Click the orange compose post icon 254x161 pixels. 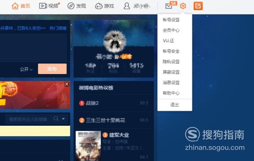pyautogui.click(x=198, y=6)
